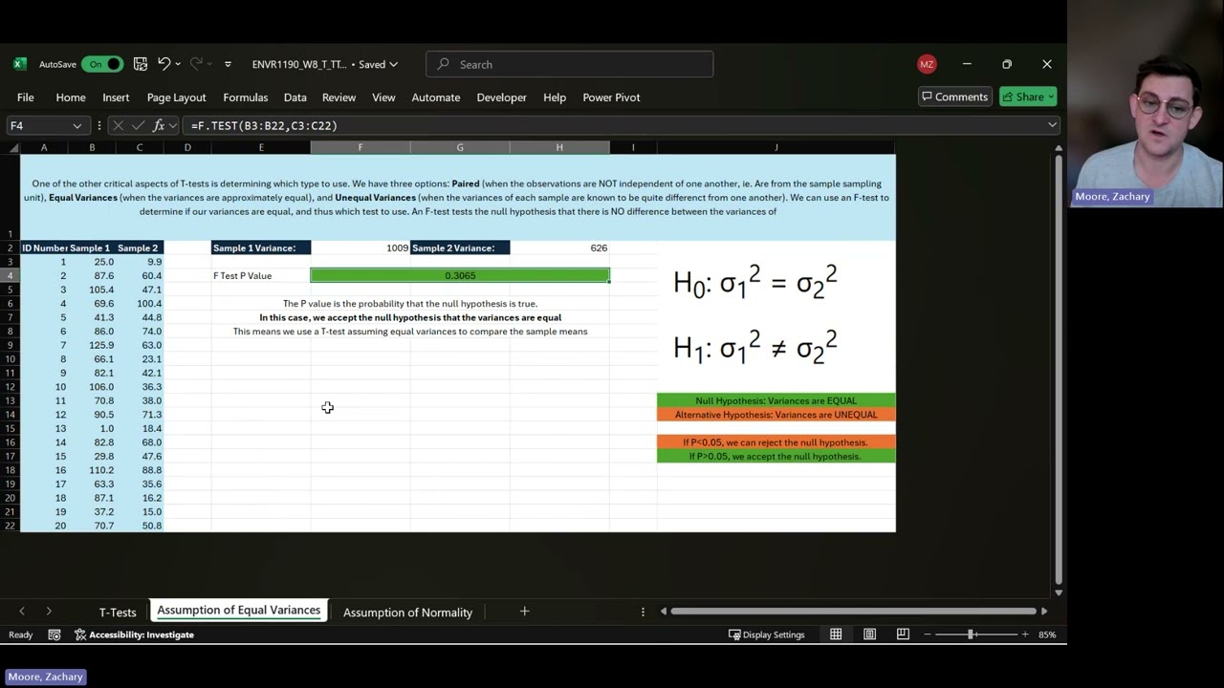Screen dimensions: 1224x688
Task: Click the horizontal scrollbar
Action: click(x=853, y=612)
